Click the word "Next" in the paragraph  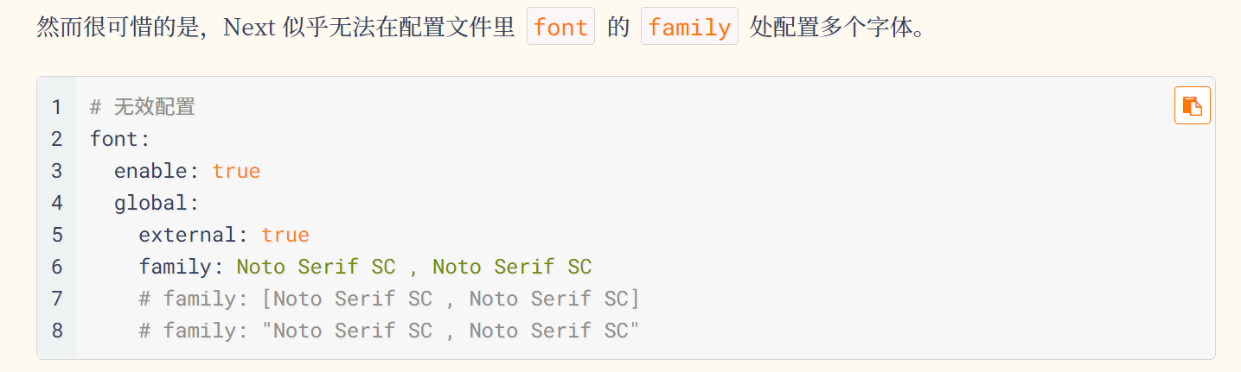pos(248,28)
